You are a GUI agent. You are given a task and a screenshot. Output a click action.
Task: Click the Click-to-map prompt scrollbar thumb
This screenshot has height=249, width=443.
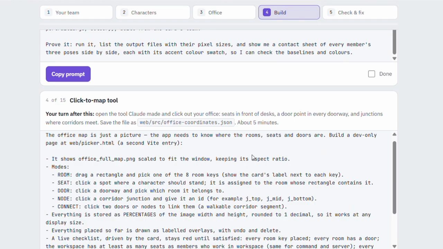(x=394, y=177)
